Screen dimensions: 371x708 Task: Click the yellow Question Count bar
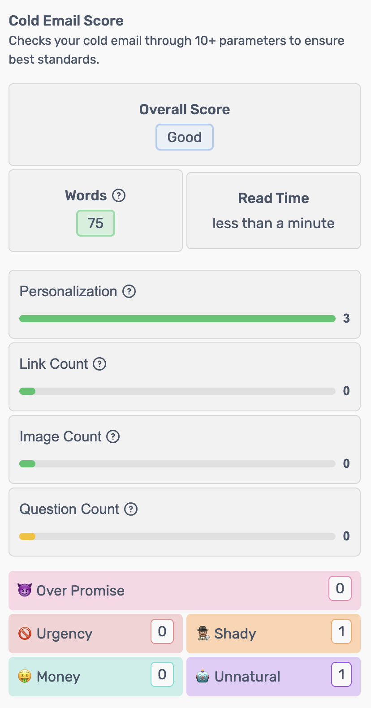click(27, 536)
